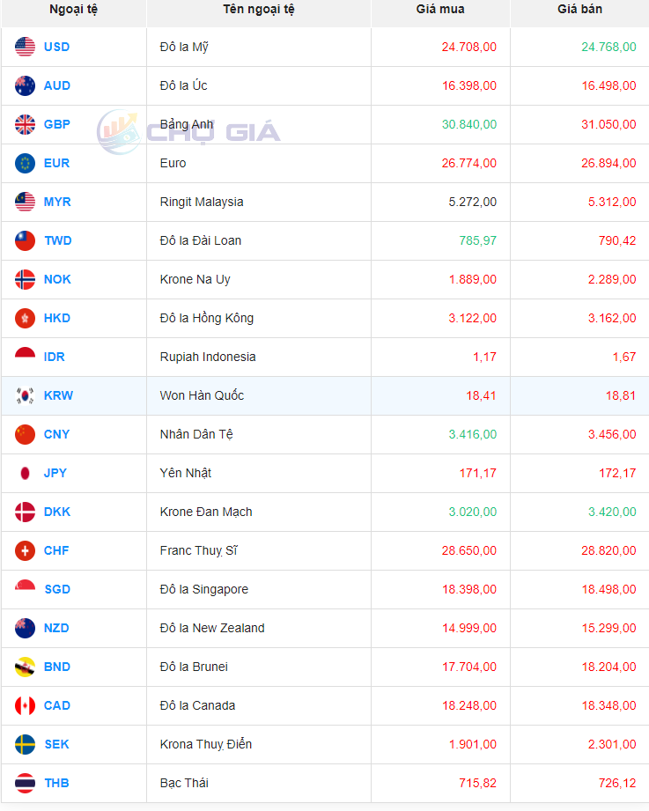649x811 pixels.
Task: Click the Japan flag icon
Action: (x=25, y=473)
